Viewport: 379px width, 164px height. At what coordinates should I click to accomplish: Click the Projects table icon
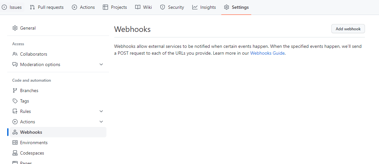[x=105, y=7]
